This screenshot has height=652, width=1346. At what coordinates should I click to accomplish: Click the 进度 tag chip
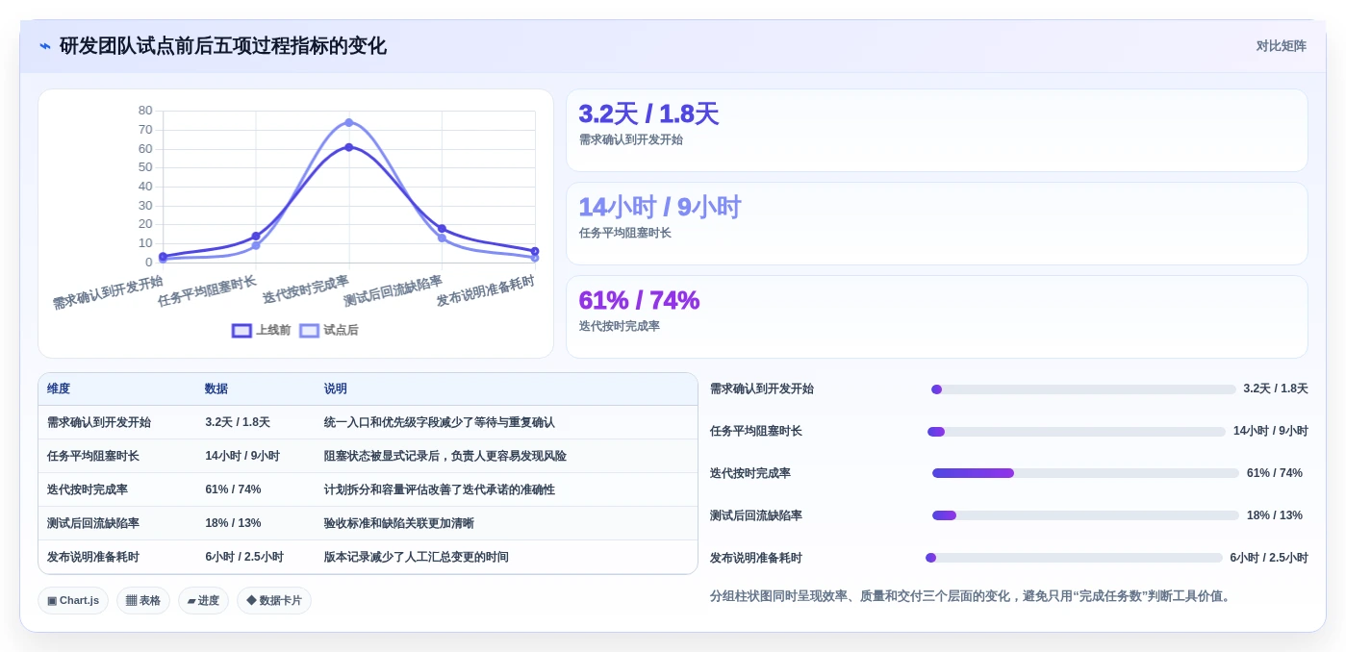point(203,600)
